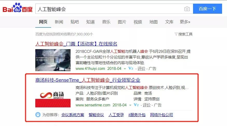Open 人工智能峰会_门票【活动家】在线报名 result link
227x126 pixels.
point(76,44)
